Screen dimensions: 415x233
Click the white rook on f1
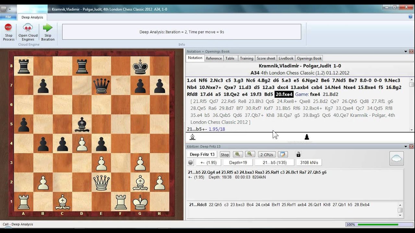tap(121, 203)
